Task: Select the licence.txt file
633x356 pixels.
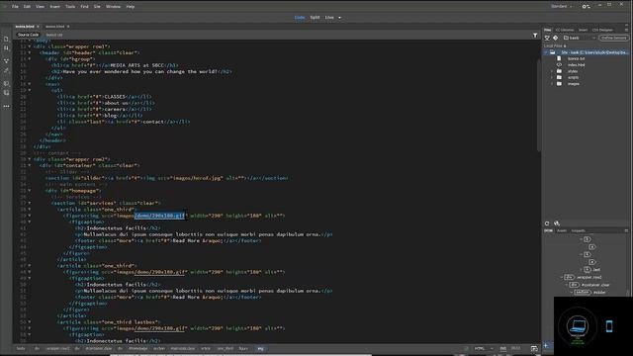Action: tap(576, 58)
